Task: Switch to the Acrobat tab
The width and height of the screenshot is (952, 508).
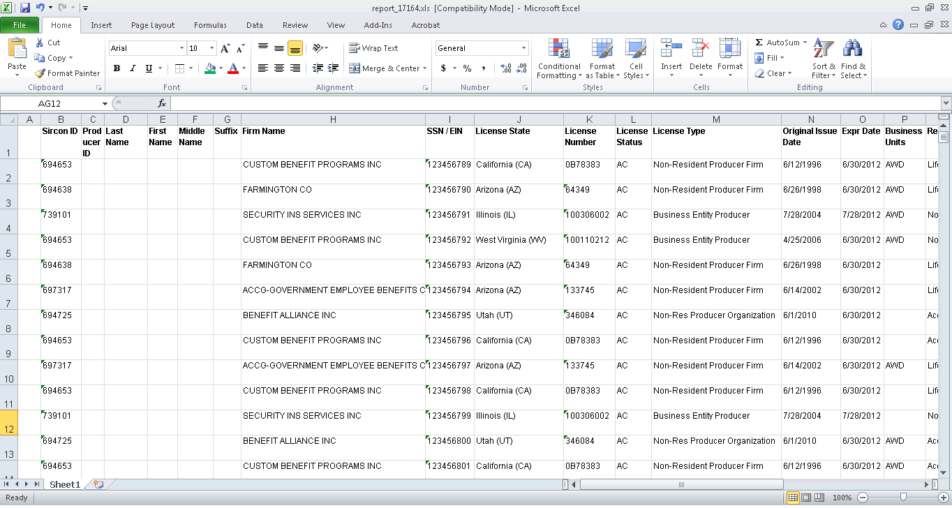Action: 426,25
